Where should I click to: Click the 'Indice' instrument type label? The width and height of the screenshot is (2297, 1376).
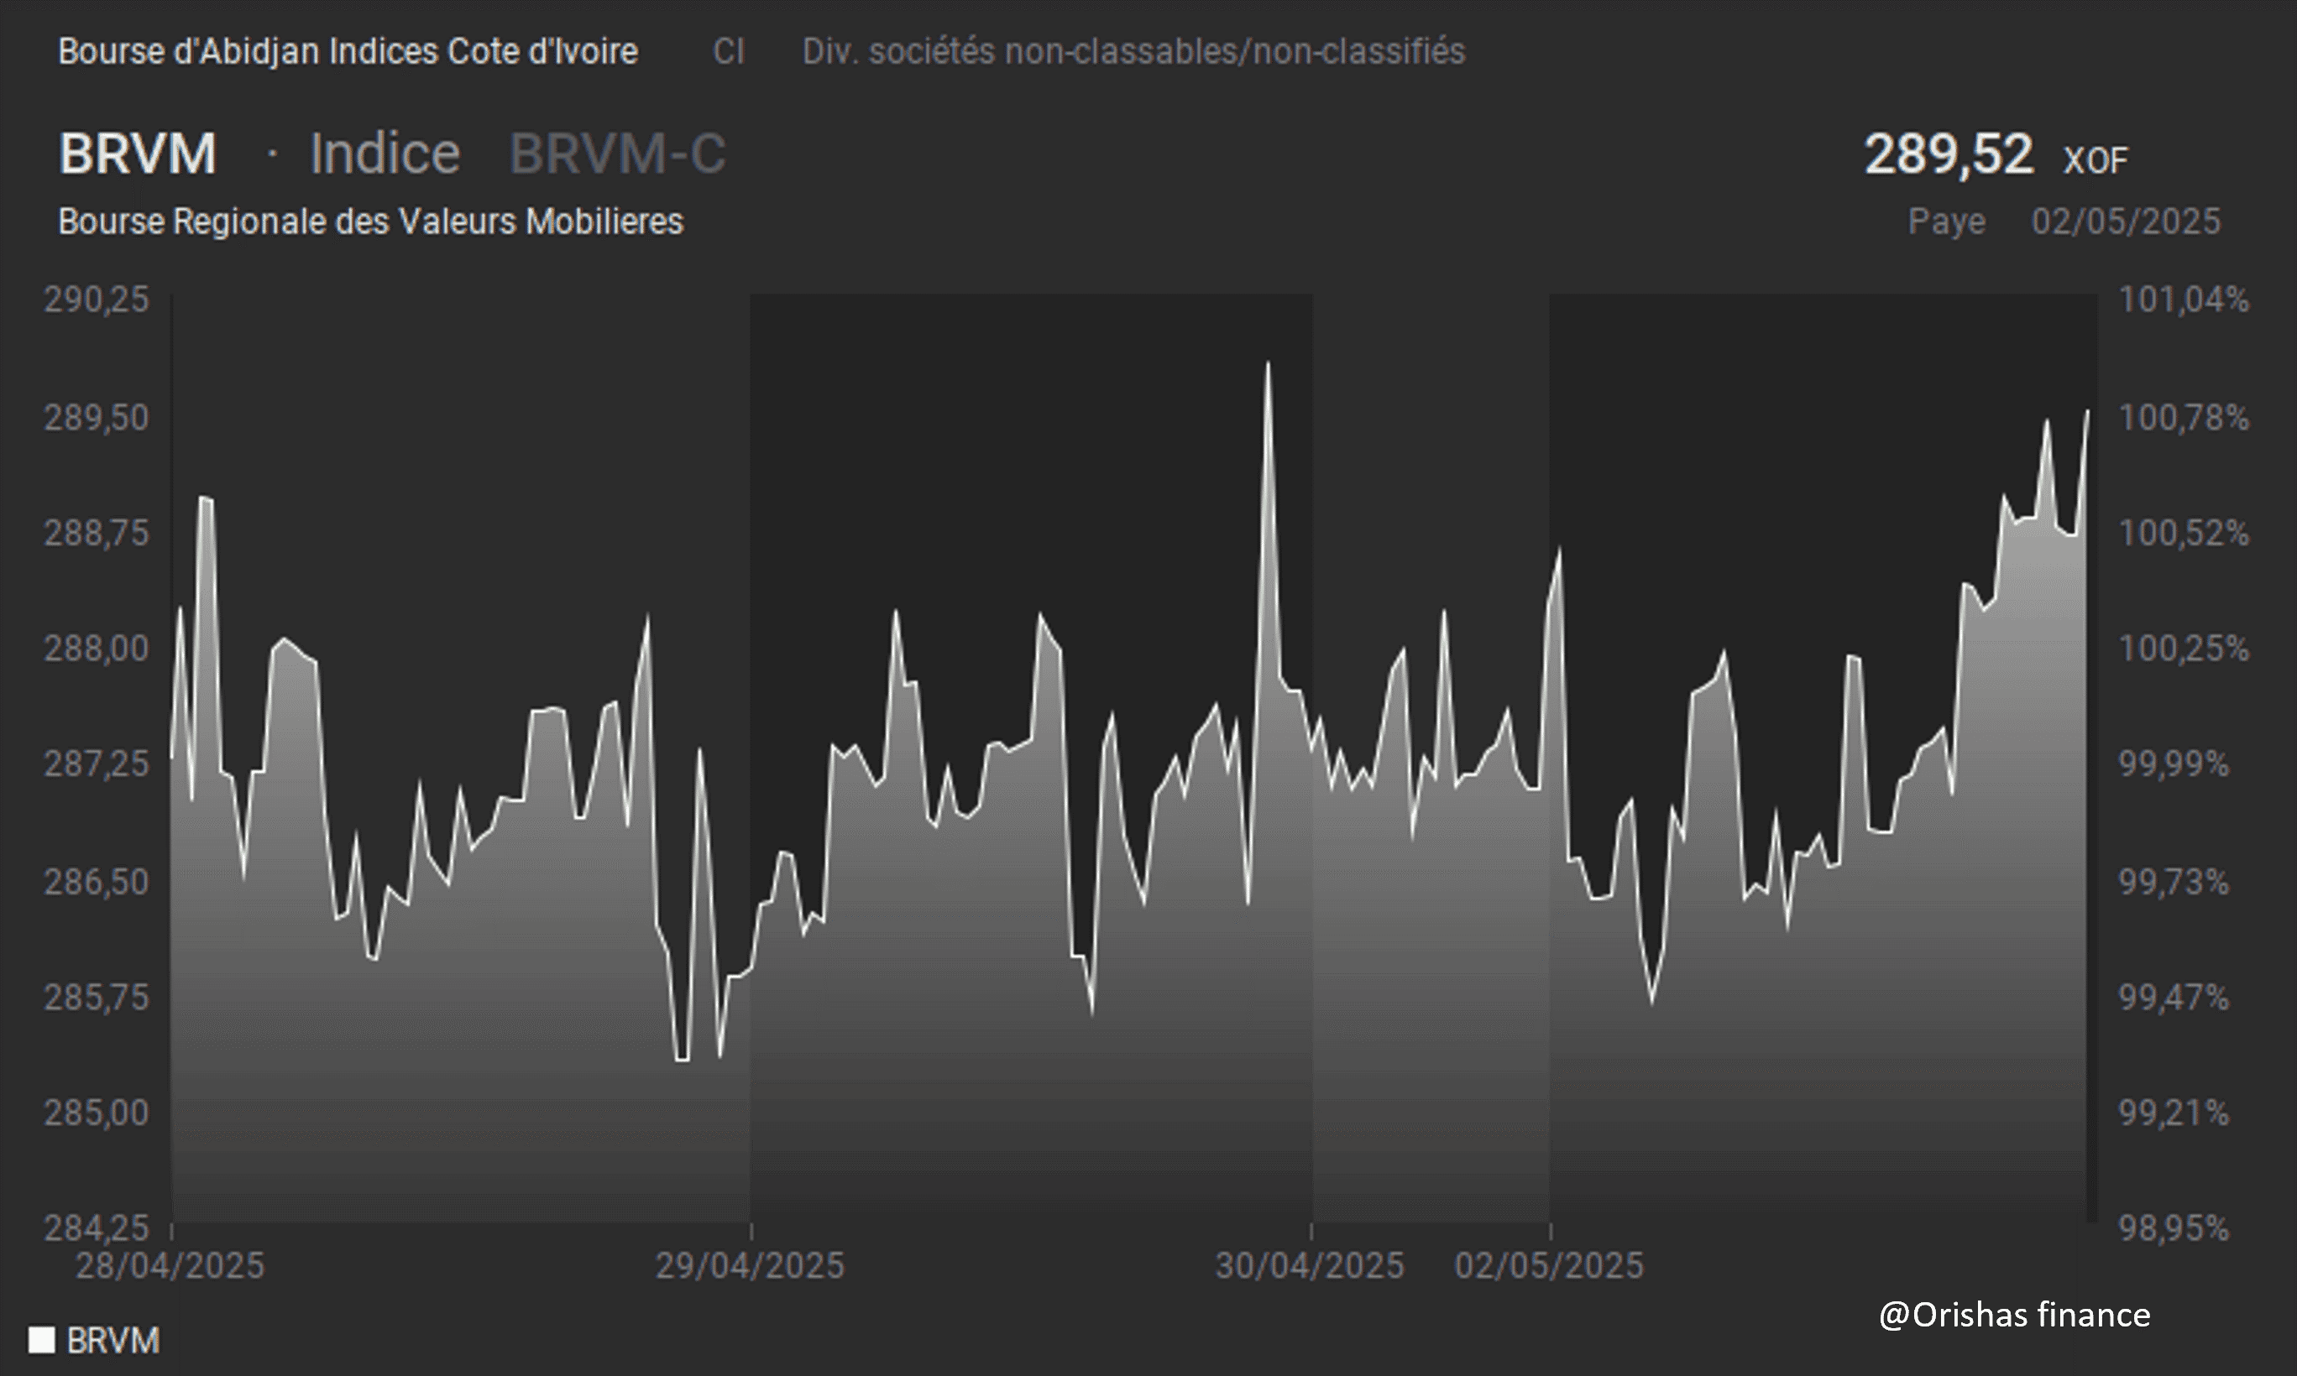(384, 153)
